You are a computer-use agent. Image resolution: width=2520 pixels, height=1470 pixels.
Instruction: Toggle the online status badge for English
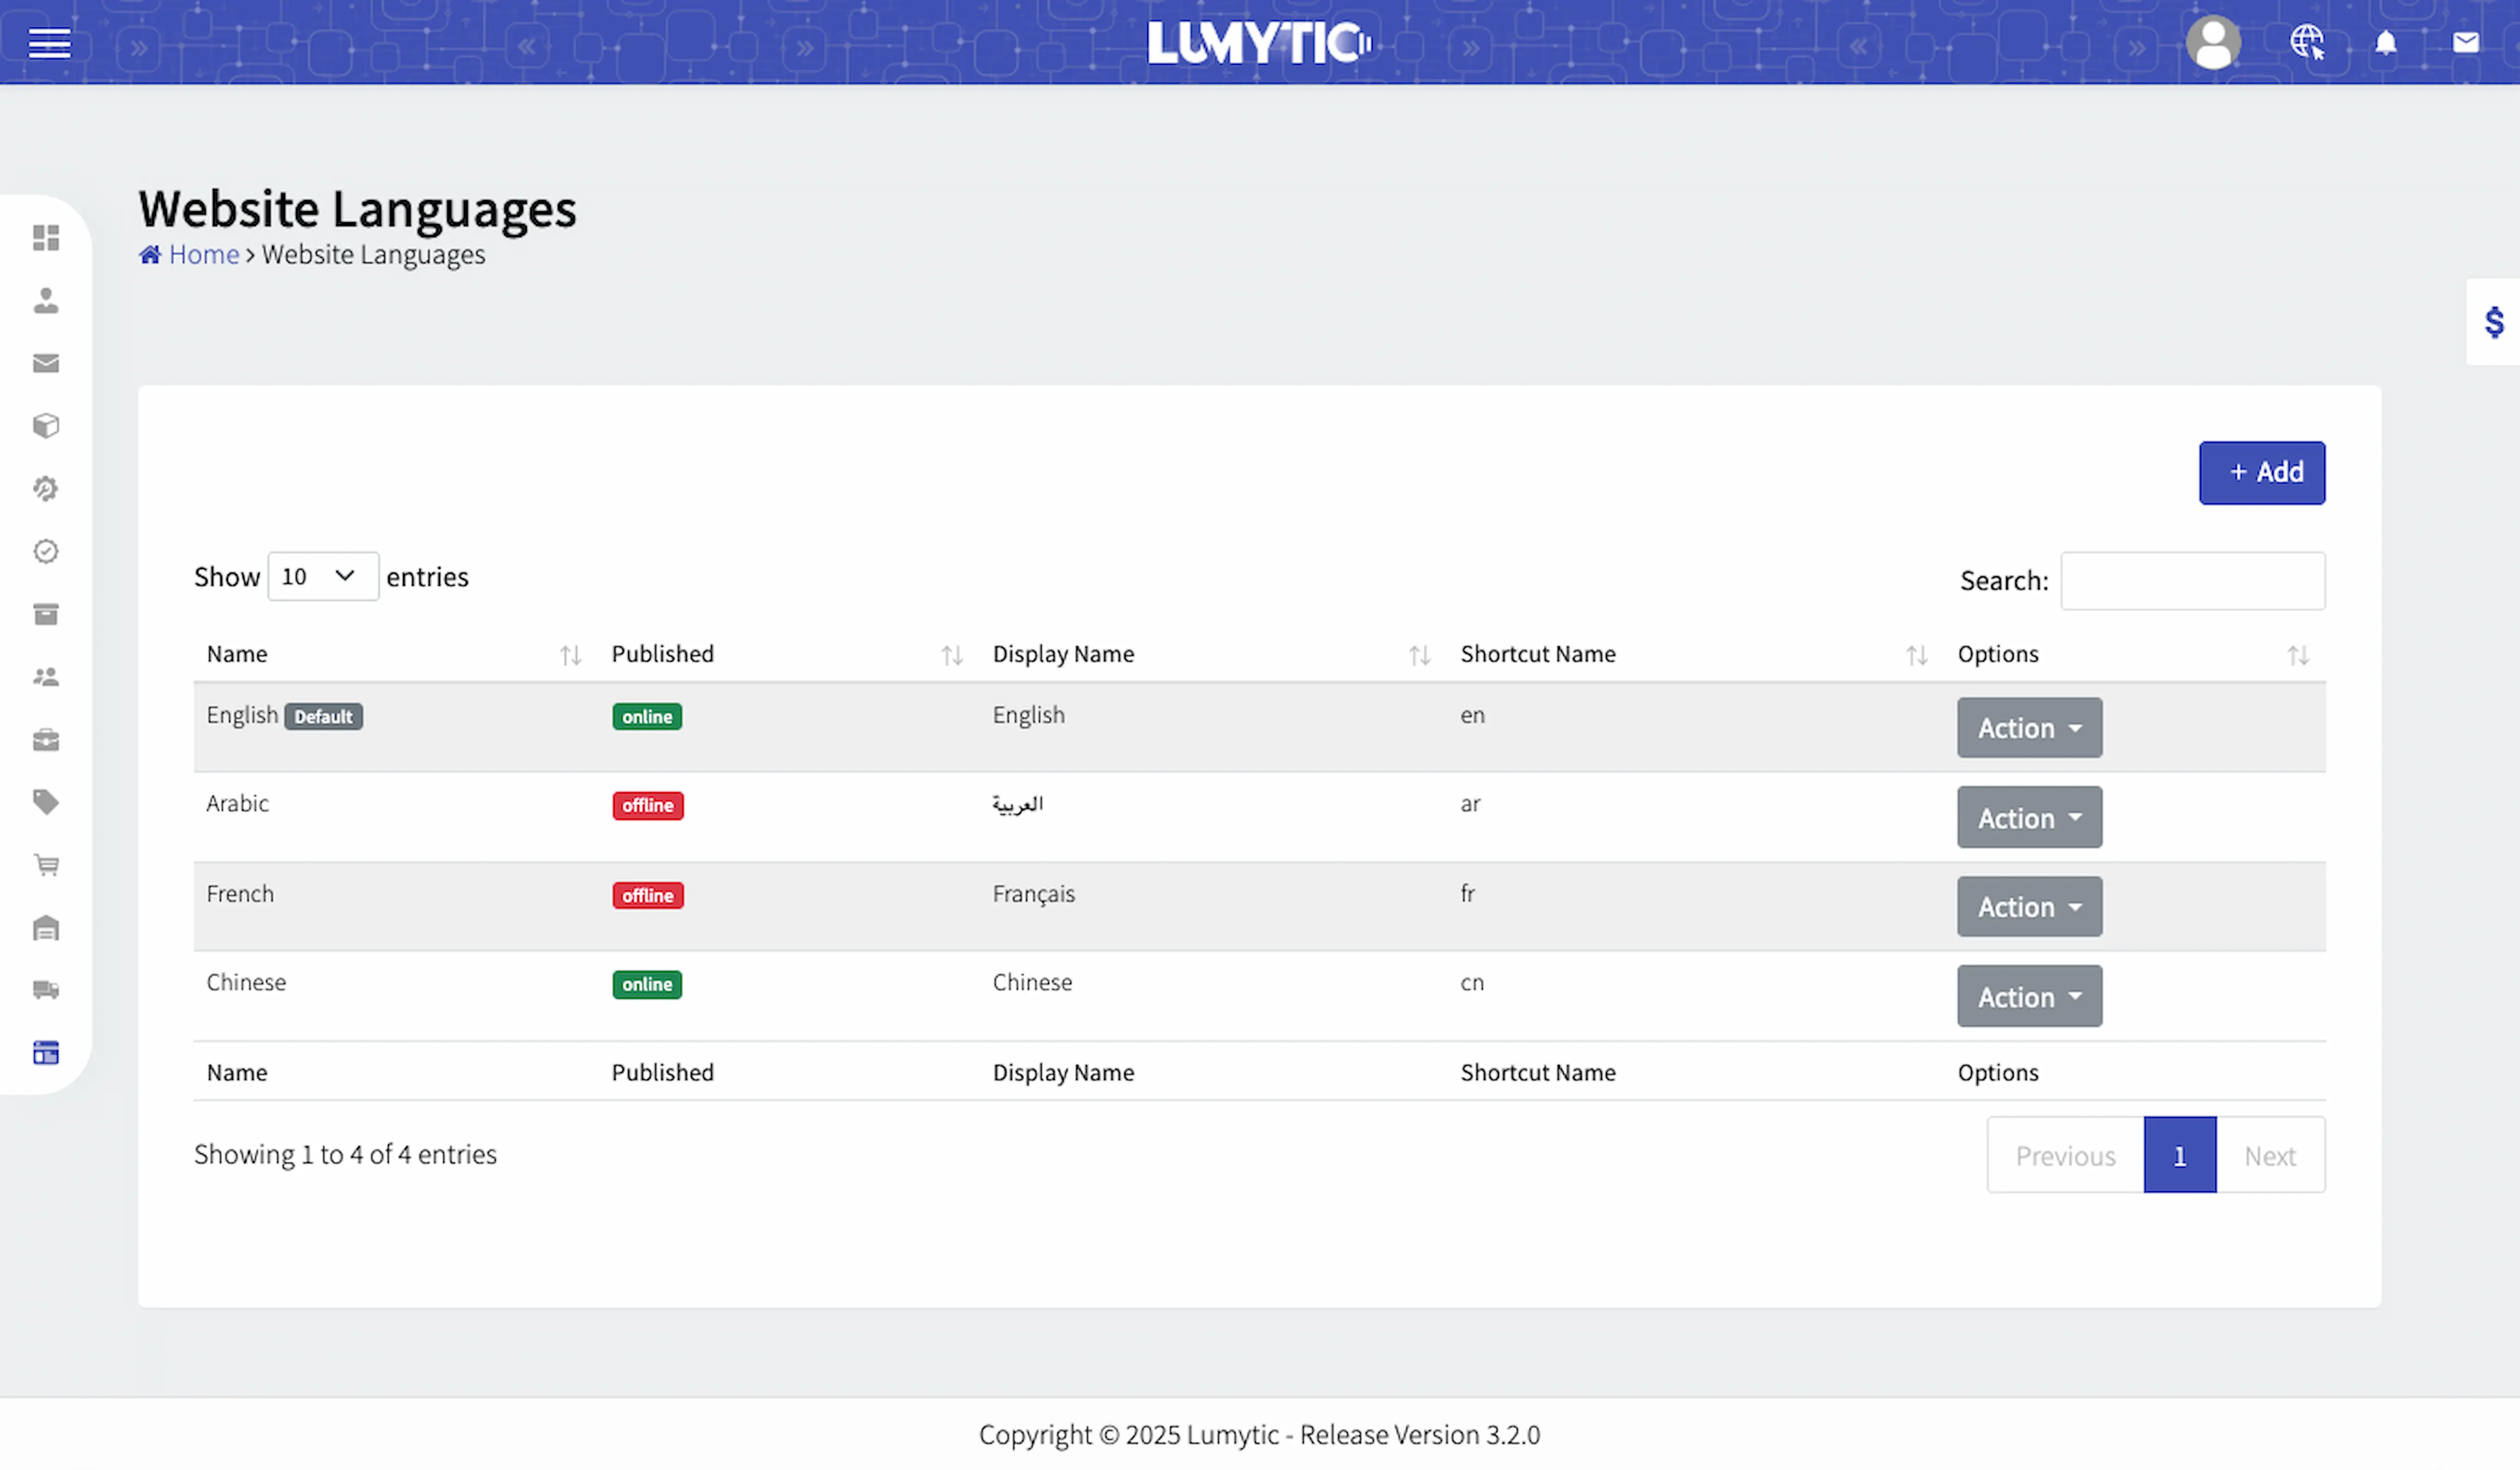(647, 716)
